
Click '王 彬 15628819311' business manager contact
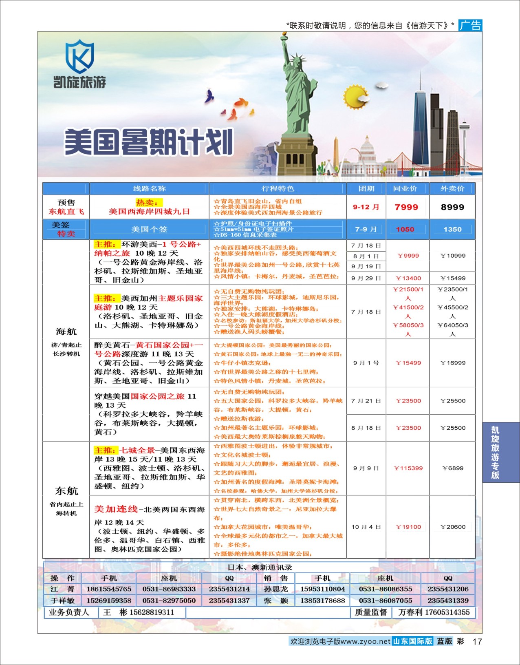139,612
